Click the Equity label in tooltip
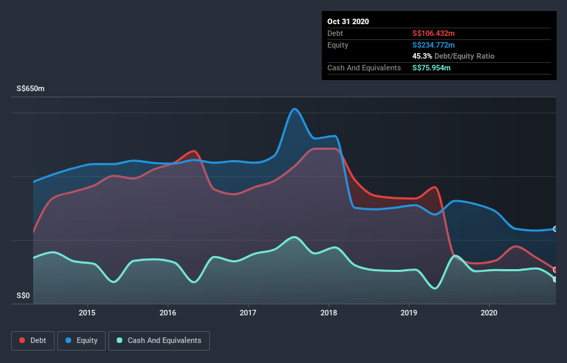This screenshot has height=363, width=567. pos(338,45)
